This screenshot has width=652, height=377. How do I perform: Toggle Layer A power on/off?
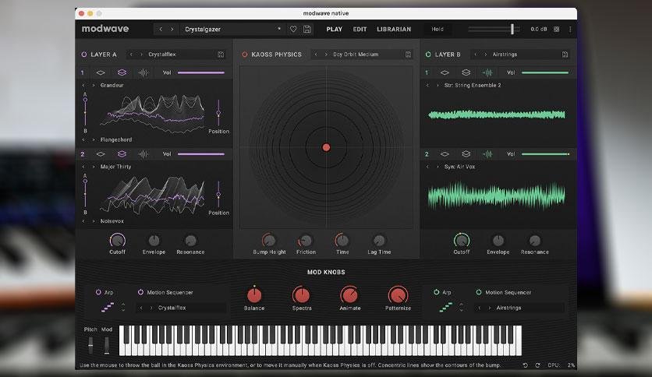click(84, 55)
